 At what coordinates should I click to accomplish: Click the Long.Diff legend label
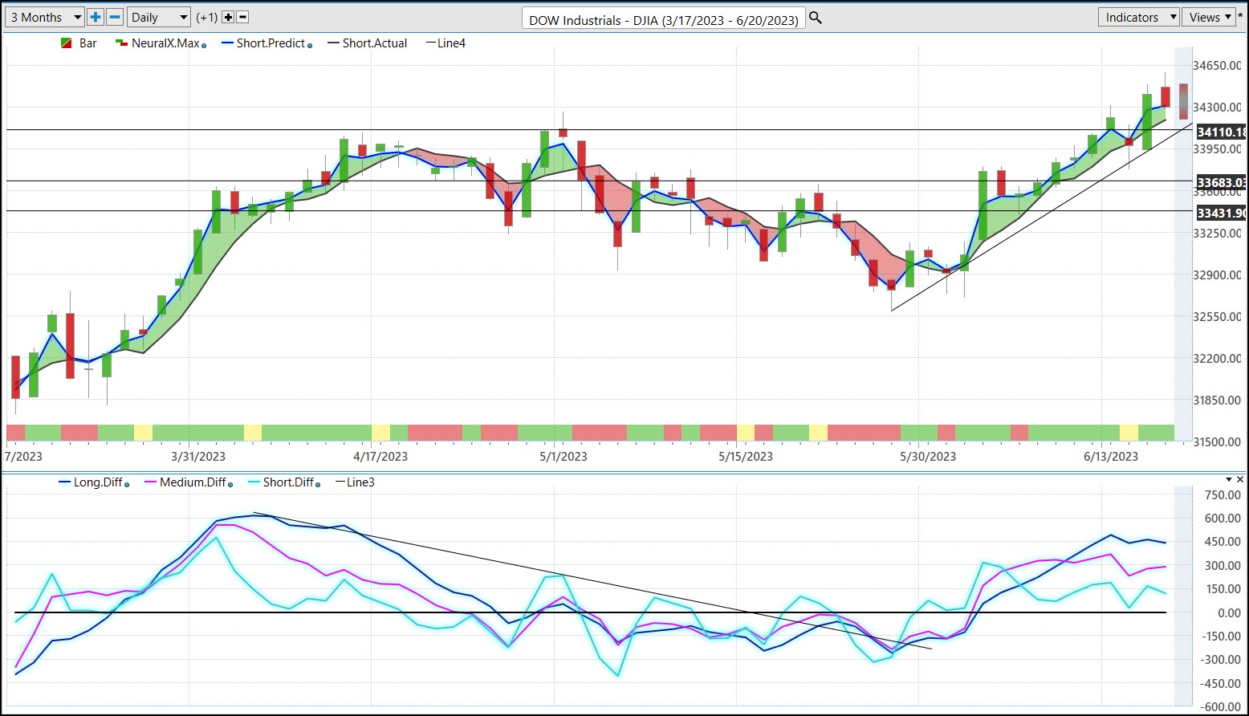point(98,482)
